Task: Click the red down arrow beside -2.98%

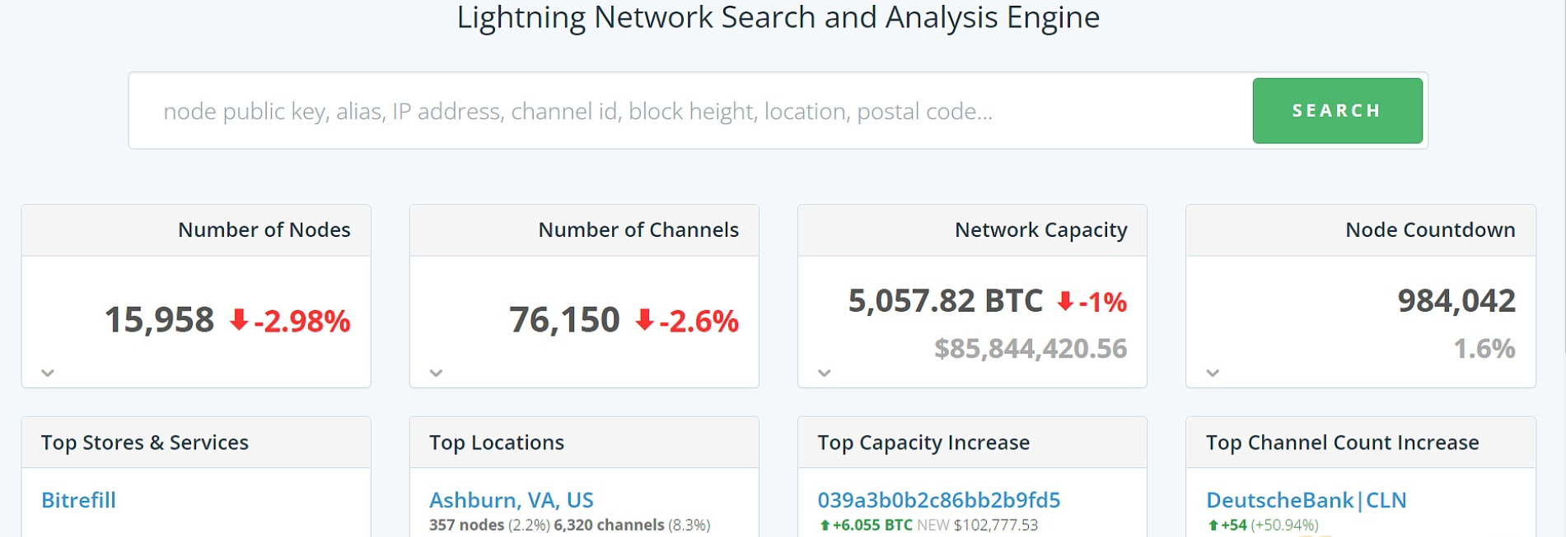Action: pyautogui.click(x=239, y=320)
